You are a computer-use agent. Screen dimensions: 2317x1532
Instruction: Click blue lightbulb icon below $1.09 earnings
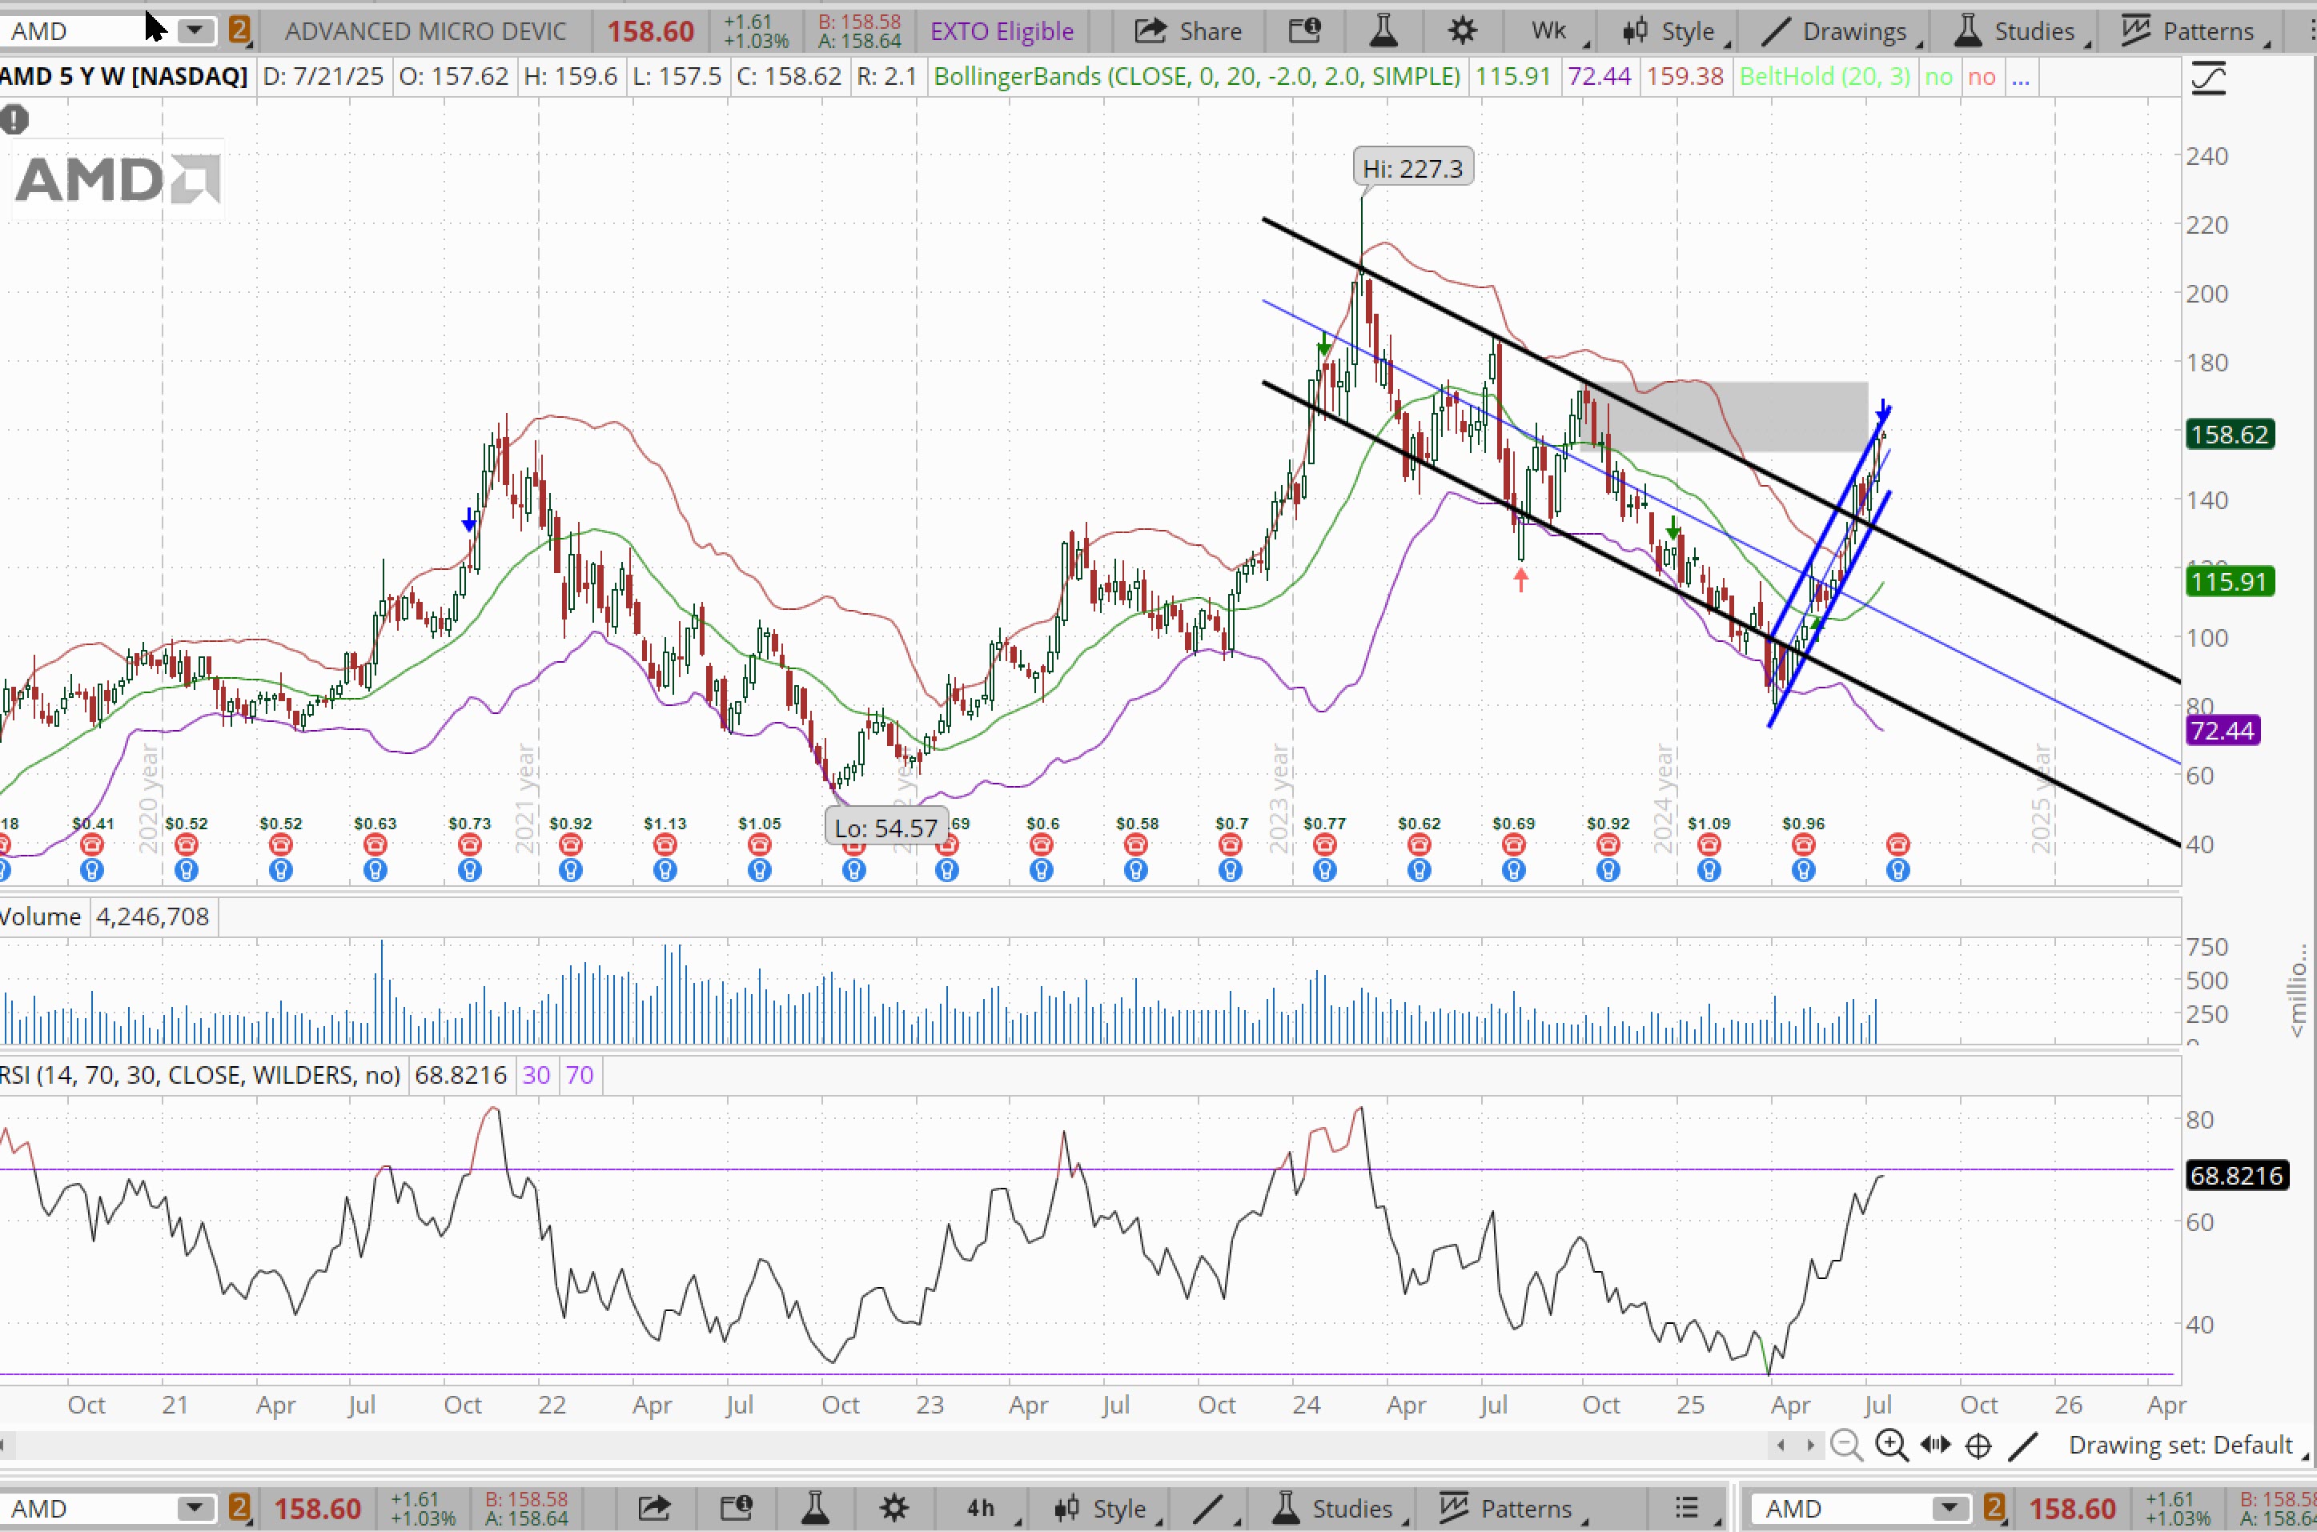click(1709, 869)
